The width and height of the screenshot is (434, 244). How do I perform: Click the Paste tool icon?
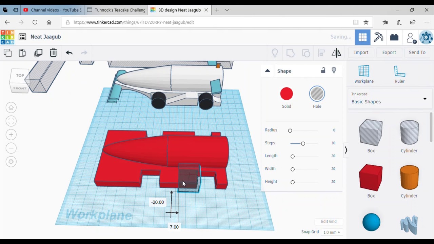22,53
